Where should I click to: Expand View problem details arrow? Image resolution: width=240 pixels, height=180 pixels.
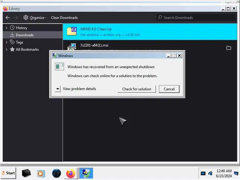(x=58, y=89)
